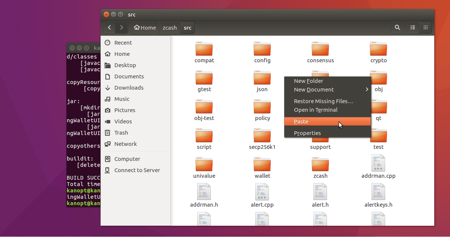Select the addrman.cpp file icon
450x237 pixels.
click(x=378, y=163)
